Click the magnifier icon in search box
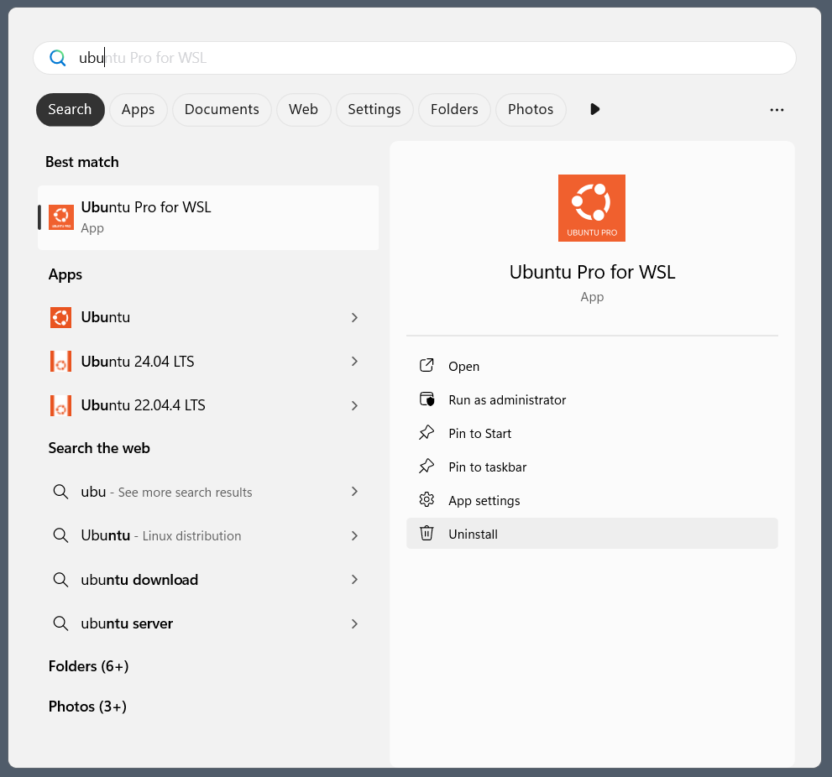This screenshot has height=777, width=832. click(x=57, y=58)
